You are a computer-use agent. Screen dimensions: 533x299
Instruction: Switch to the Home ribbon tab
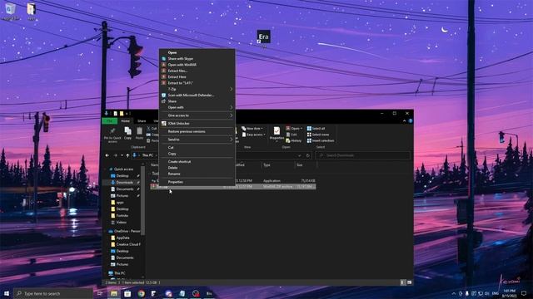[x=126, y=121]
